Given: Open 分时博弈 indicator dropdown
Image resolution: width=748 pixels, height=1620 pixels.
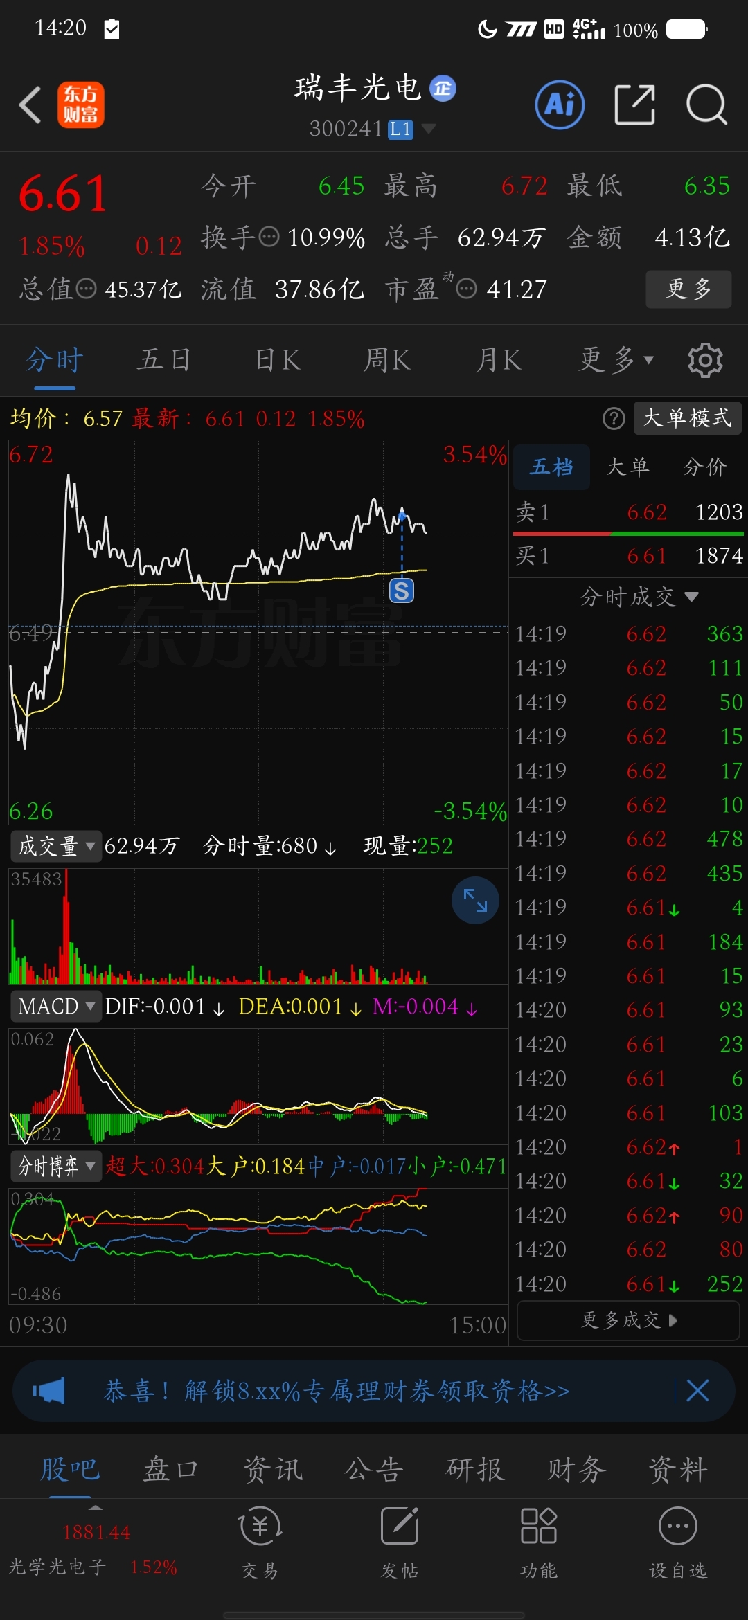Looking at the screenshot, I should (x=56, y=1166).
